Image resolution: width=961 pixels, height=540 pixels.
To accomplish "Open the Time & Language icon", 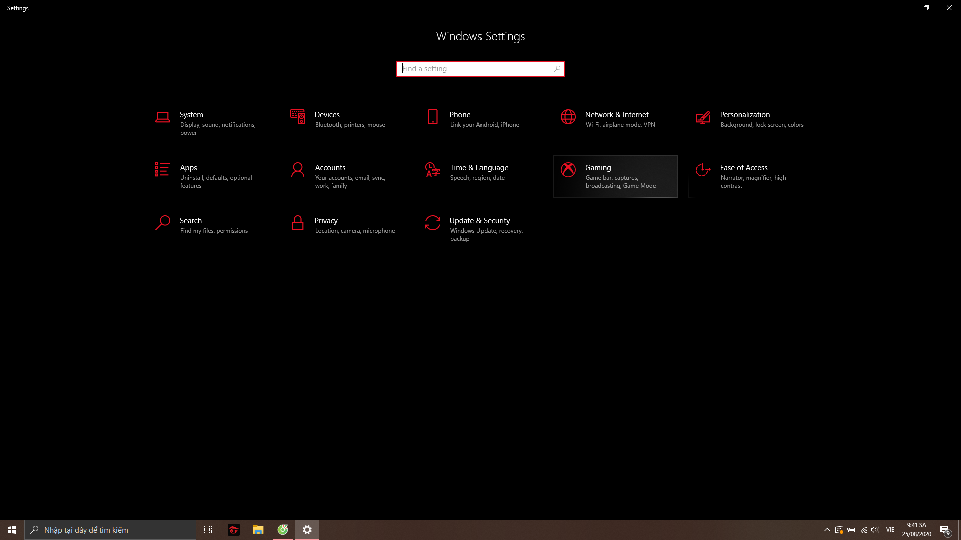I will coord(433,170).
